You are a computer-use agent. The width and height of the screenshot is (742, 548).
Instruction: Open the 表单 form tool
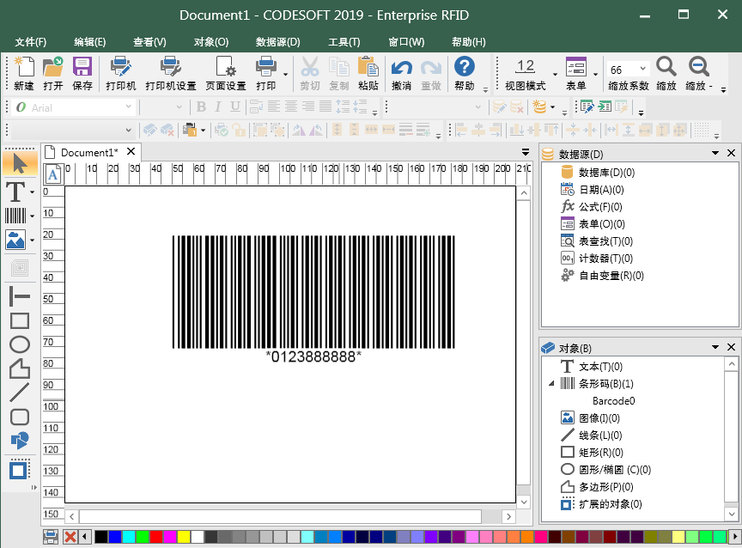pos(576,73)
